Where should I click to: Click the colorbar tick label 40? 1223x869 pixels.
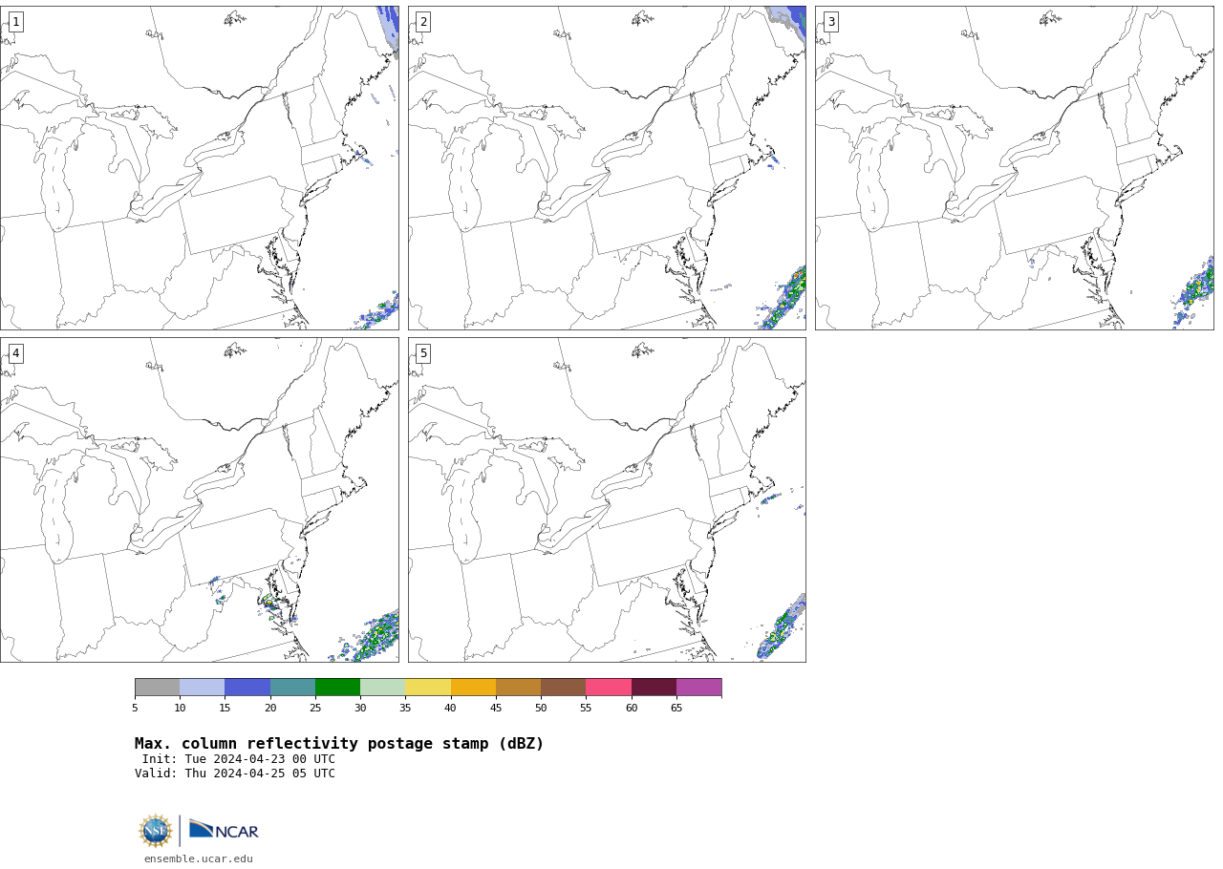pyautogui.click(x=451, y=708)
